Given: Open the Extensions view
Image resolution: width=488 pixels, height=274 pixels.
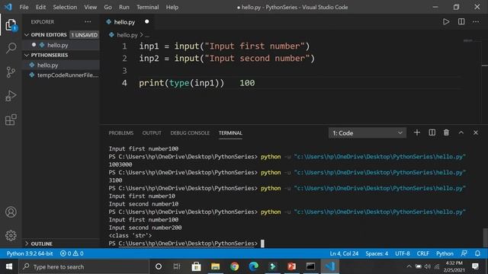Looking at the screenshot, I should pyautogui.click(x=11, y=119).
